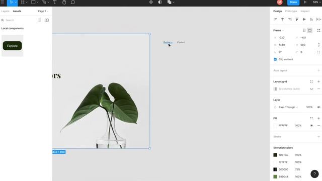Click the Present play icon
322x181 pixels.
point(305,2)
